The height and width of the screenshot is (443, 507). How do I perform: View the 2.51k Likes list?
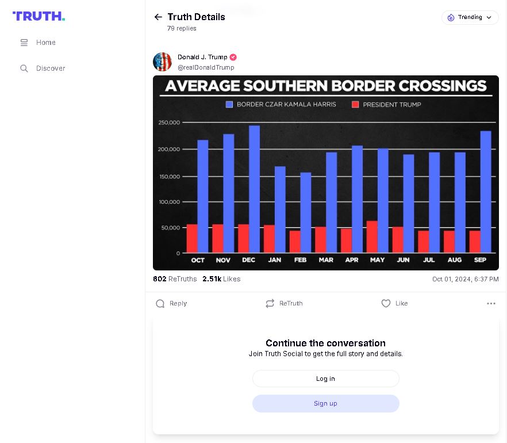221,279
